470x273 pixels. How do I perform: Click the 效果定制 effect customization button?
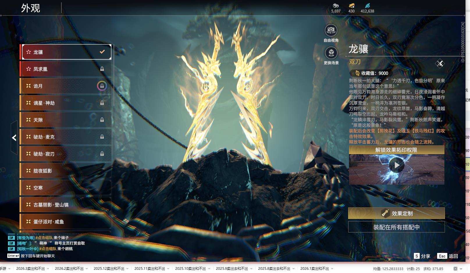coord(396,213)
